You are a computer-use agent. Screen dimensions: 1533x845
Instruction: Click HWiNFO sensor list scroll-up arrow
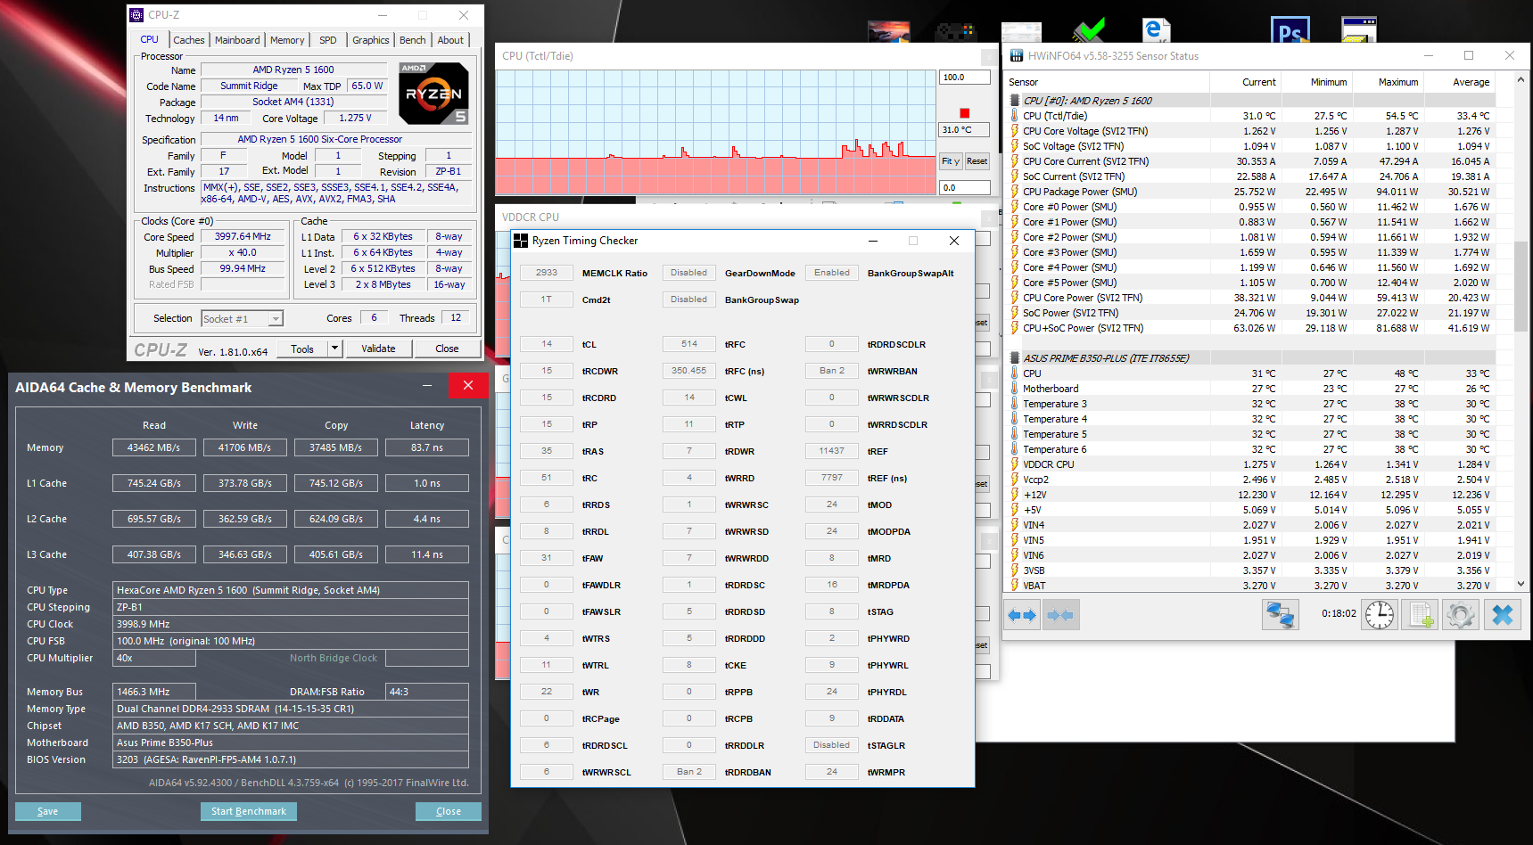pyautogui.click(x=1521, y=80)
